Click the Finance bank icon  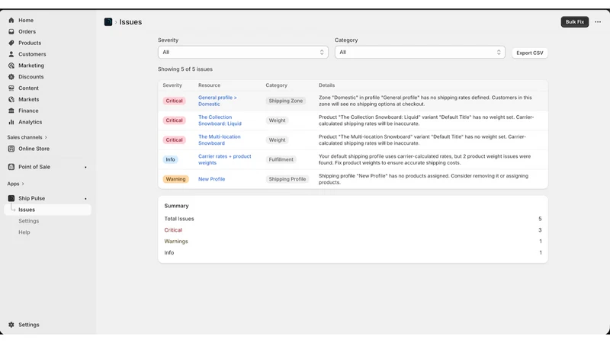11,111
